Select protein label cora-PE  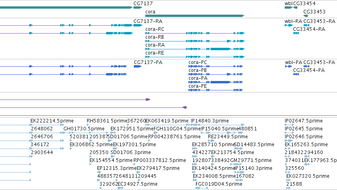[x=198, y=86]
